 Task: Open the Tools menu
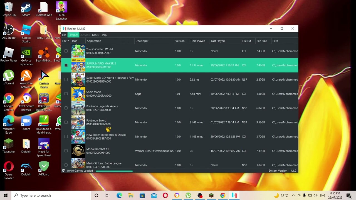pos(95,35)
